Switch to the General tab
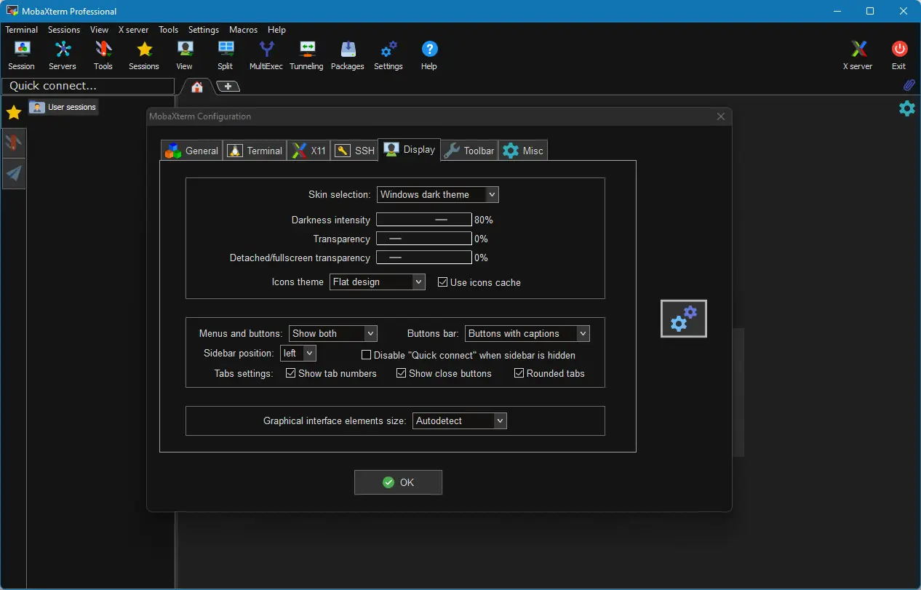Image resolution: width=921 pixels, height=590 pixels. pyautogui.click(x=191, y=151)
